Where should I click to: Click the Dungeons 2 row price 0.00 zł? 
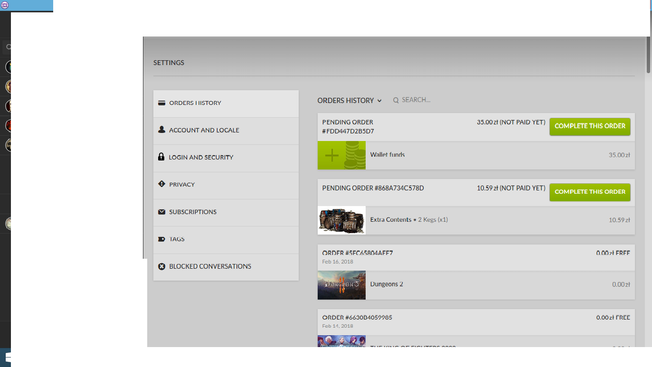621,285
